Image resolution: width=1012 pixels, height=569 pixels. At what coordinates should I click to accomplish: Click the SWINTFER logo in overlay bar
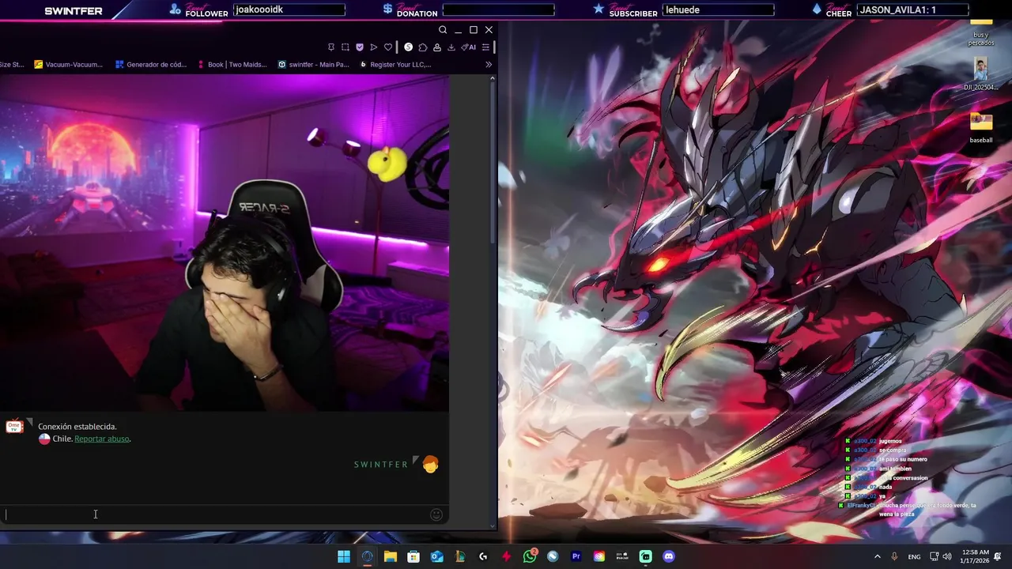click(x=74, y=11)
